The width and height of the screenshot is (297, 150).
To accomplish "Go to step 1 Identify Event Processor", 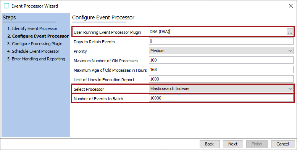I will 32,28.
